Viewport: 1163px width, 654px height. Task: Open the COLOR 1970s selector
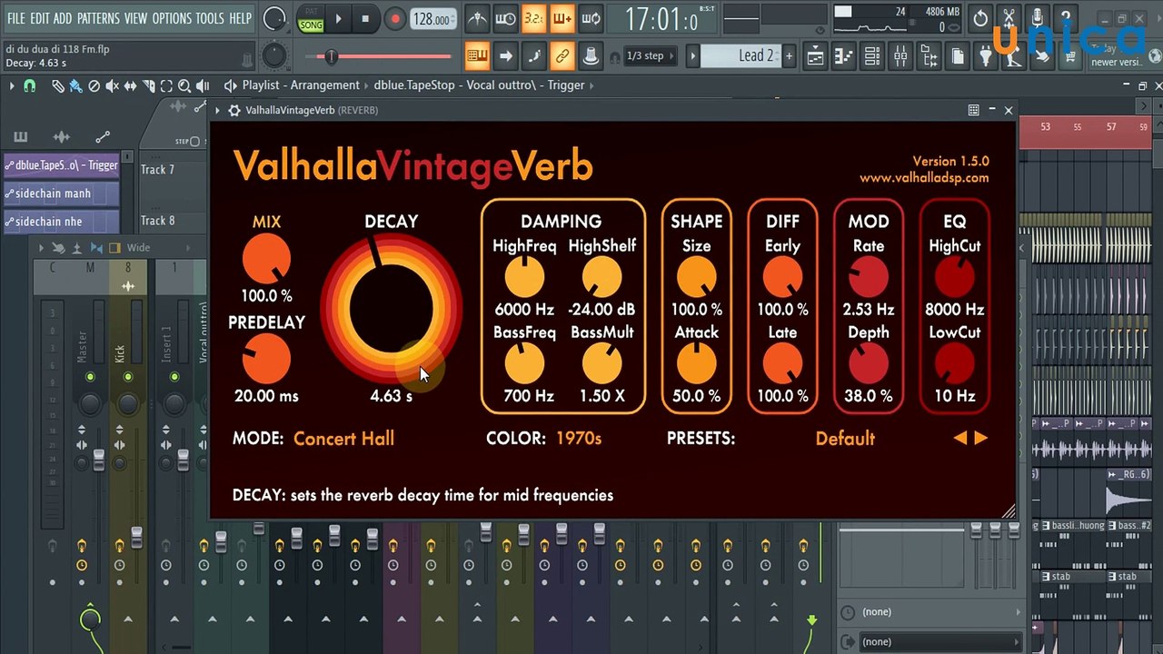[579, 438]
